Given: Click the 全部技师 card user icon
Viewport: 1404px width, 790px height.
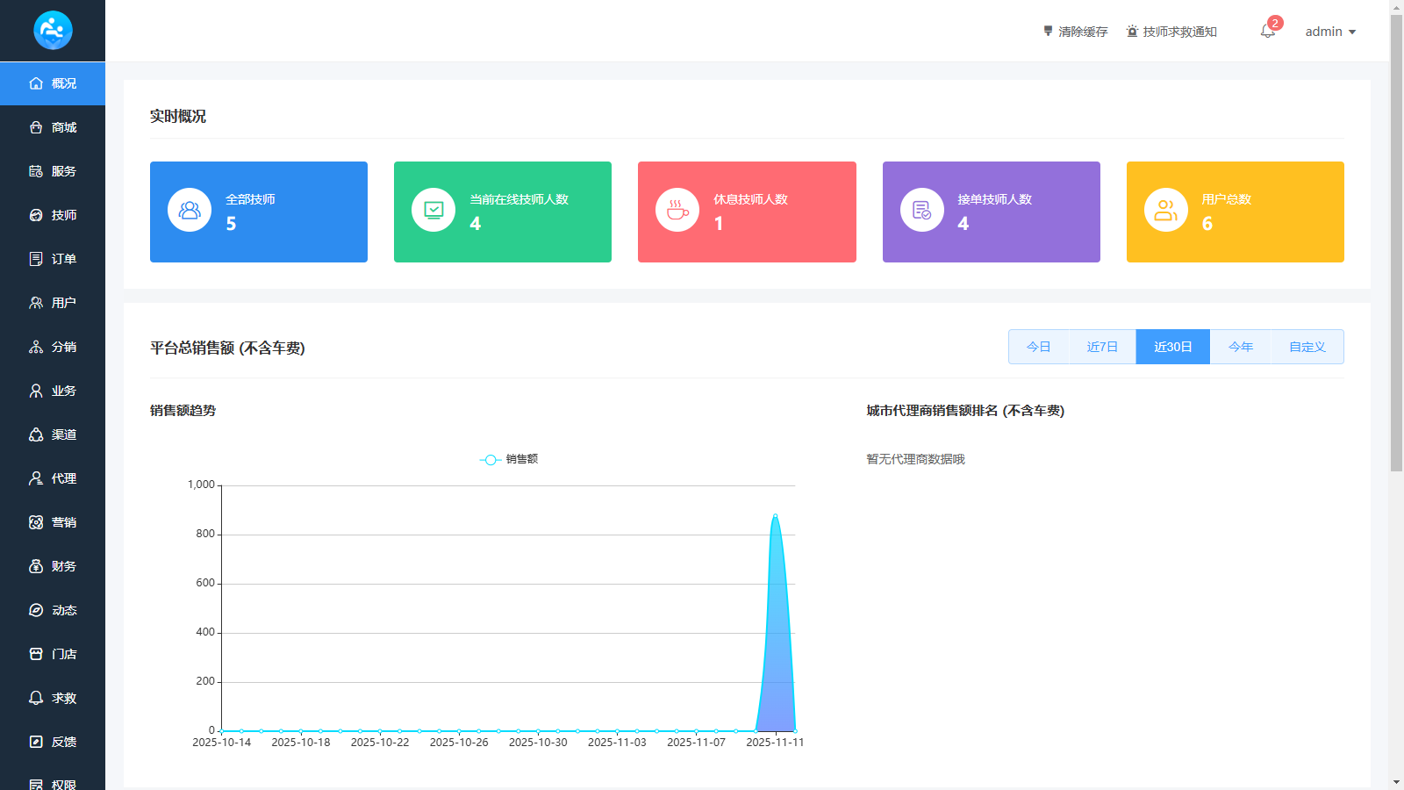Looking at the screenshot, I should coord(190,211).
